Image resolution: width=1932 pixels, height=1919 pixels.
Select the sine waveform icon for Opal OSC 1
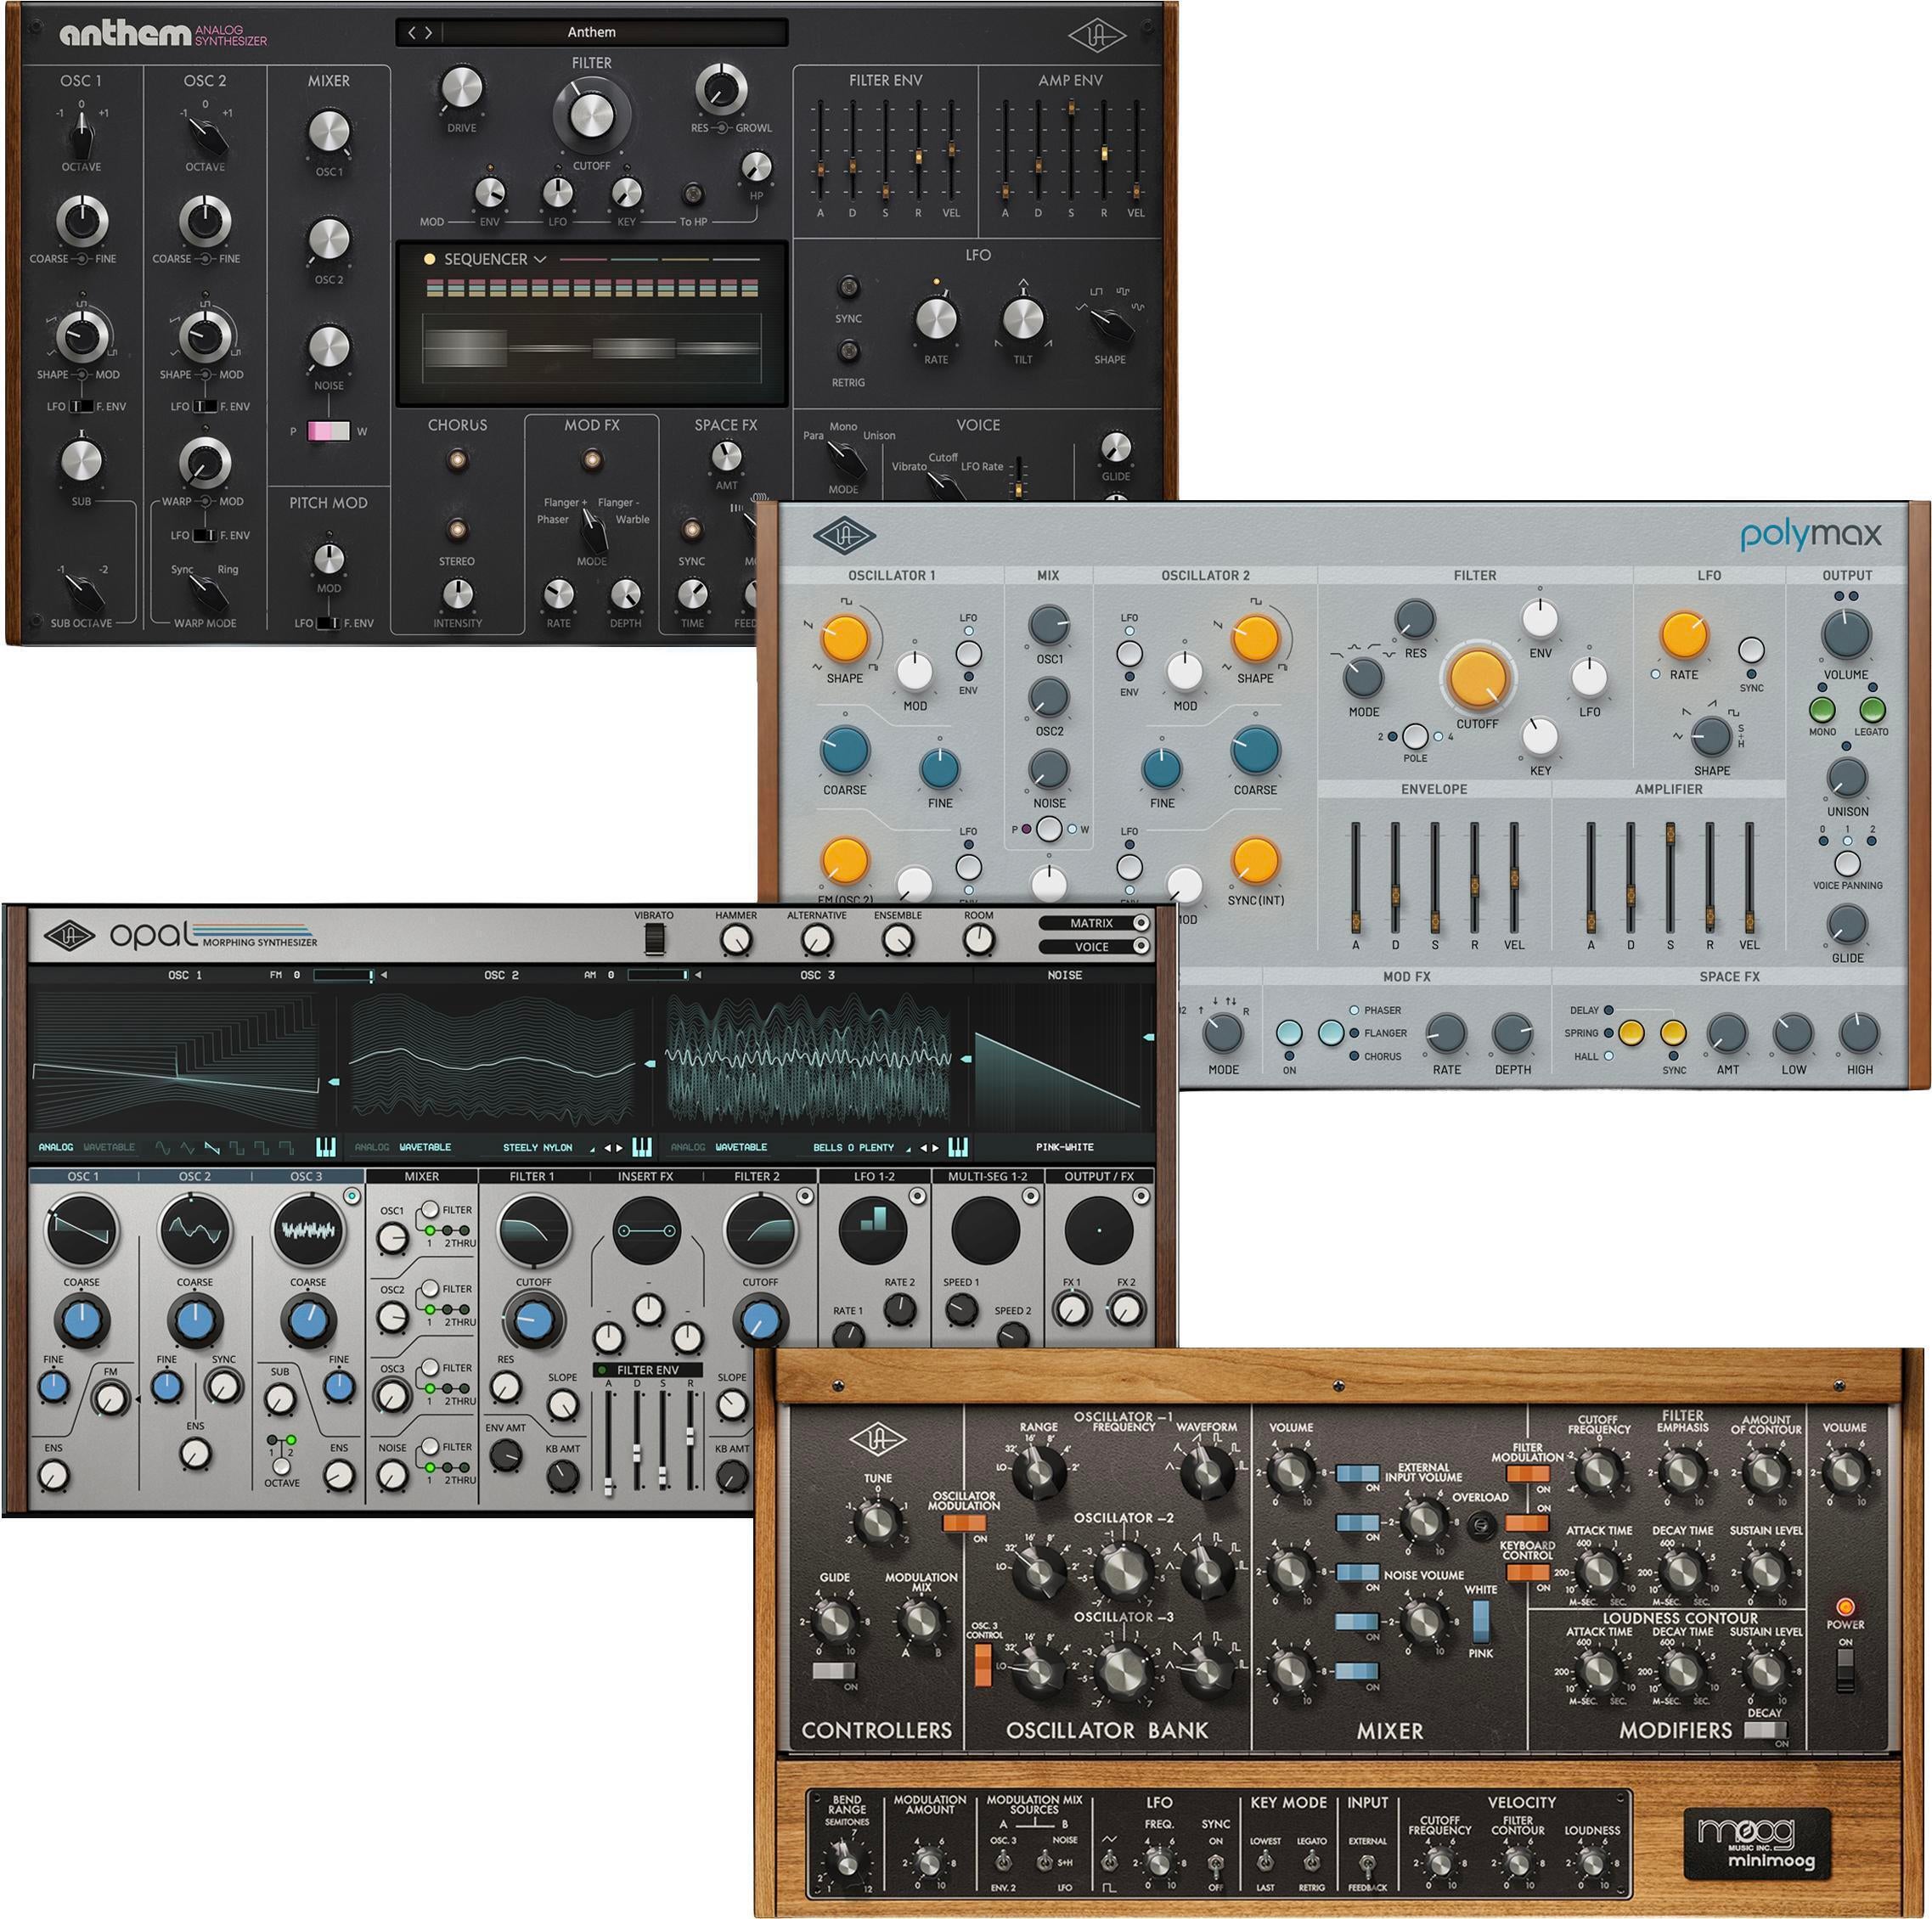click(165, 1148)
